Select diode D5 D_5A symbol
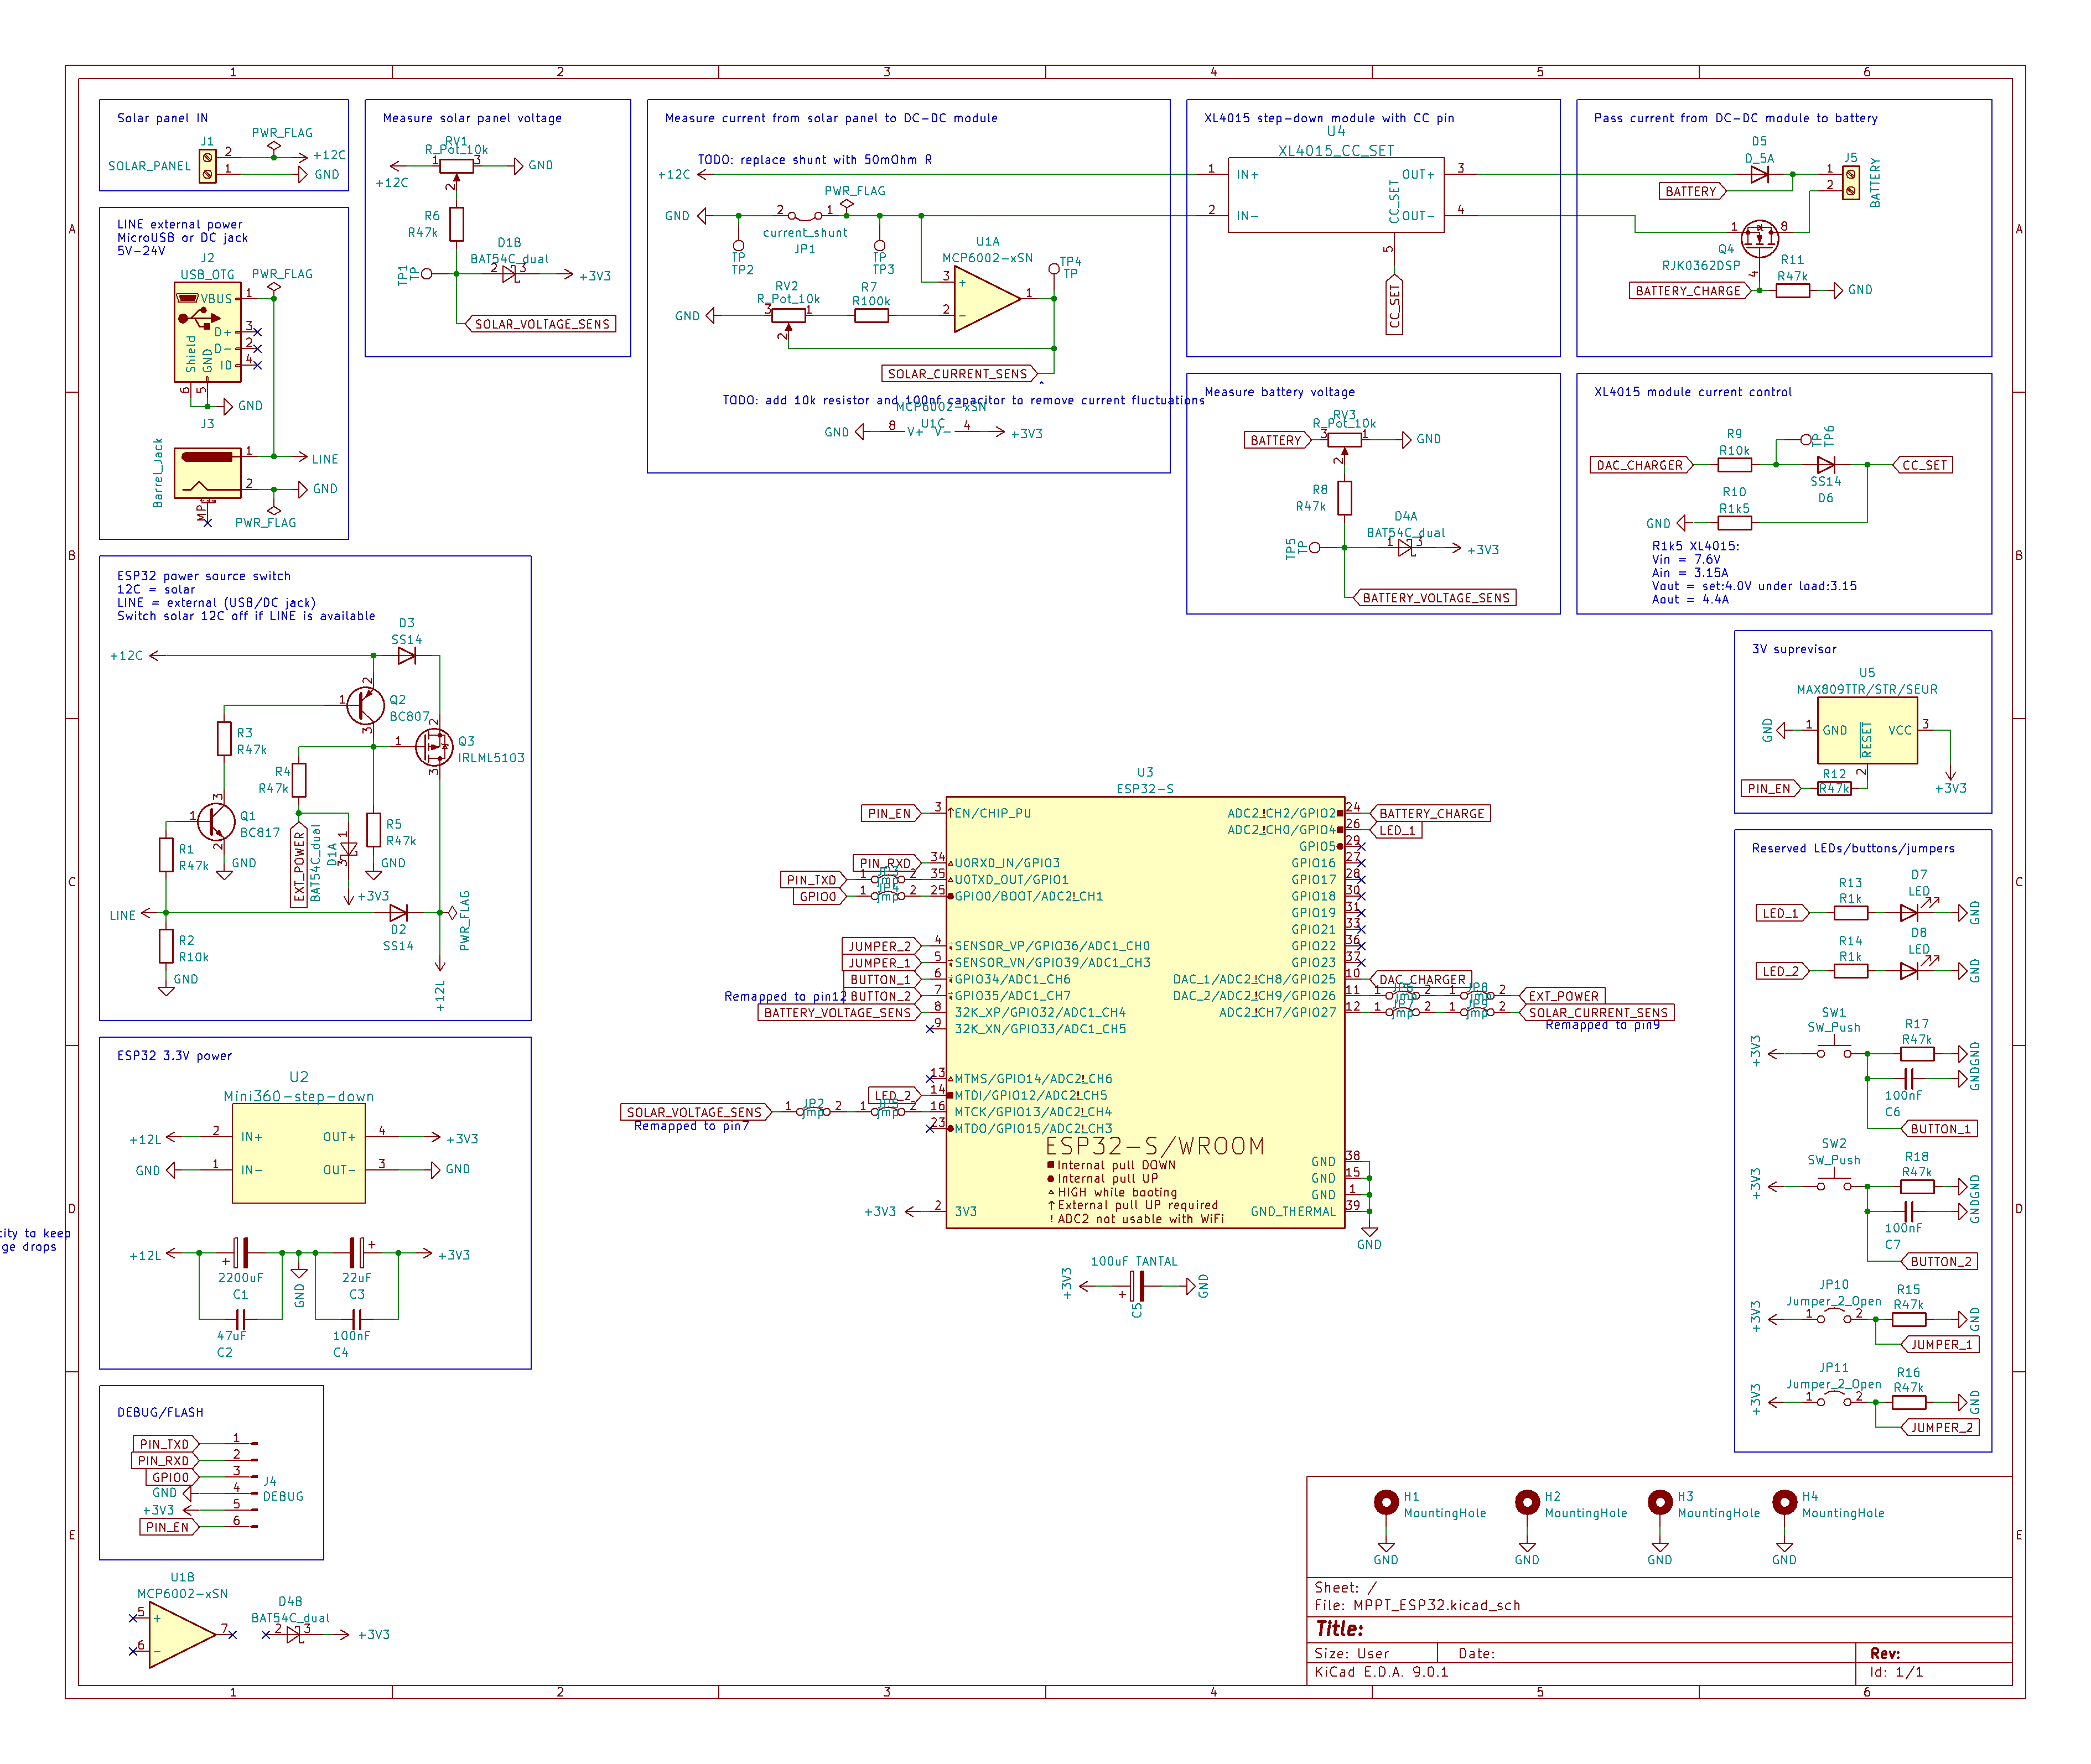The image size is (2091, 1764). 1759,174
